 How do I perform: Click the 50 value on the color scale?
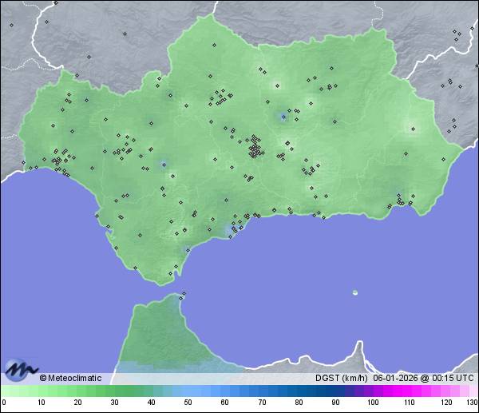click(x=188, y=403)
